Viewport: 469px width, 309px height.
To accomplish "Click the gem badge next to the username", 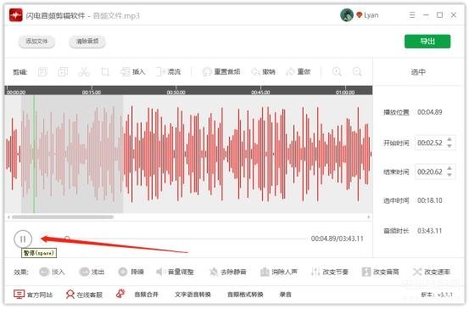I will point(360,15).
